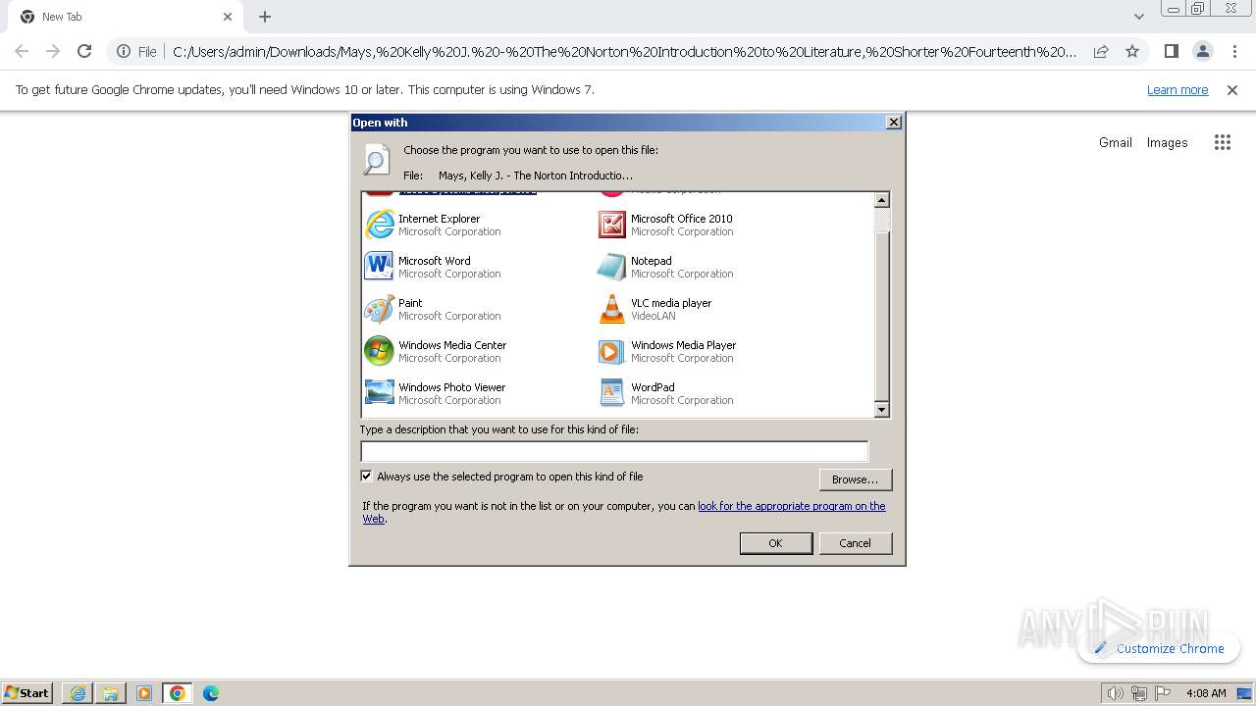This screenshot has width=1256, height=706.
Task: Open a new Chrome tab
Action: click(265, 17)
